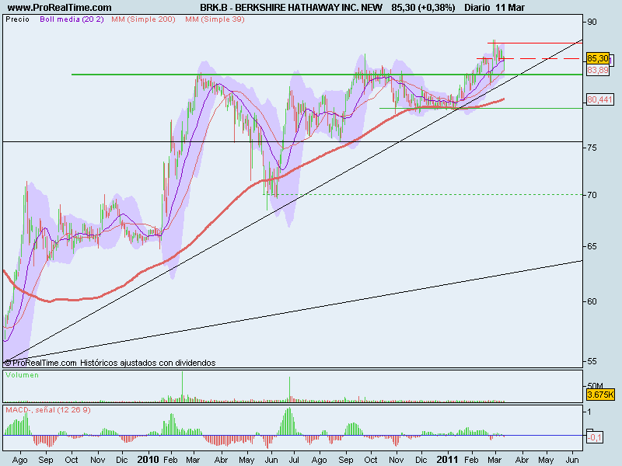The height and width of the screenshot is (466, 622).
Task: Click the 2010 year label on time axis
Action: [148, 460]
